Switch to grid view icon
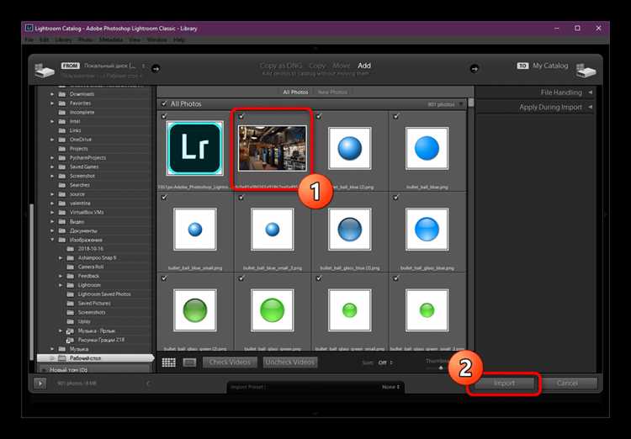631x439 pixels. click(x=168, y=362)
